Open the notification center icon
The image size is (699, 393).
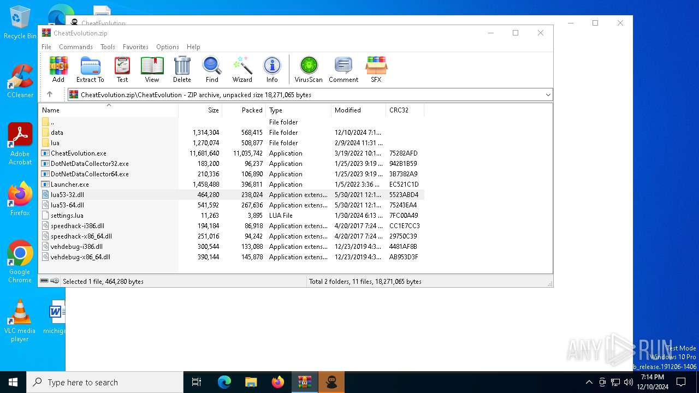681,382
